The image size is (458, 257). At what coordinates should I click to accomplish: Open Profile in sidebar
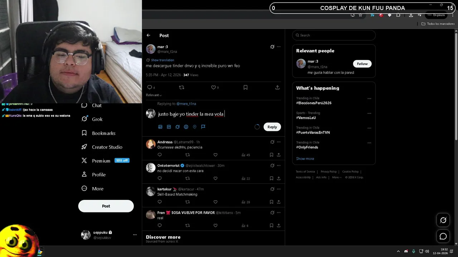93,175
